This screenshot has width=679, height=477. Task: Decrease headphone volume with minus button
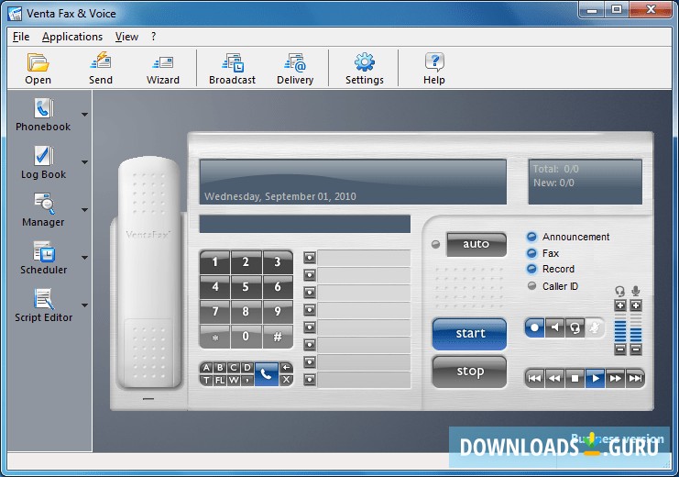point(620,349)
